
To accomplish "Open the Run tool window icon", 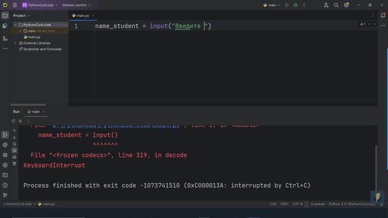I will [5, 134].
